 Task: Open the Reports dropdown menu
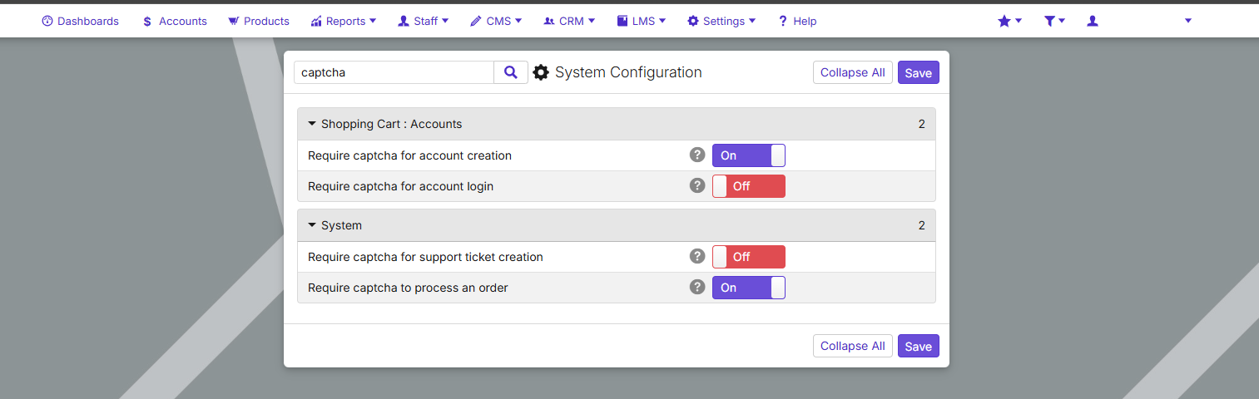click(344, 21)
